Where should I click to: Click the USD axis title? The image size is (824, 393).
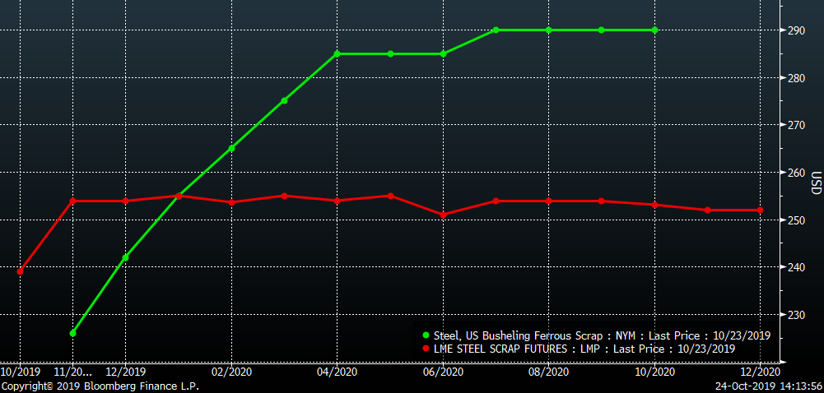815,183
